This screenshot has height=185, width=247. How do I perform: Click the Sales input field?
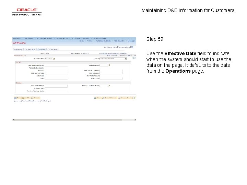point(56,78)
